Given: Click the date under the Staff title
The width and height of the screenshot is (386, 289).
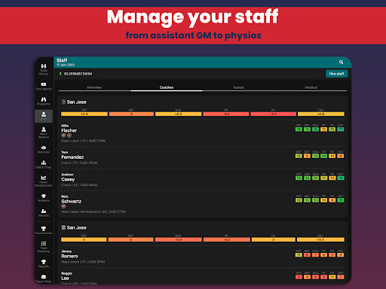Looking at the screenshot, I should pyautogui.click(x=66, y=65).
